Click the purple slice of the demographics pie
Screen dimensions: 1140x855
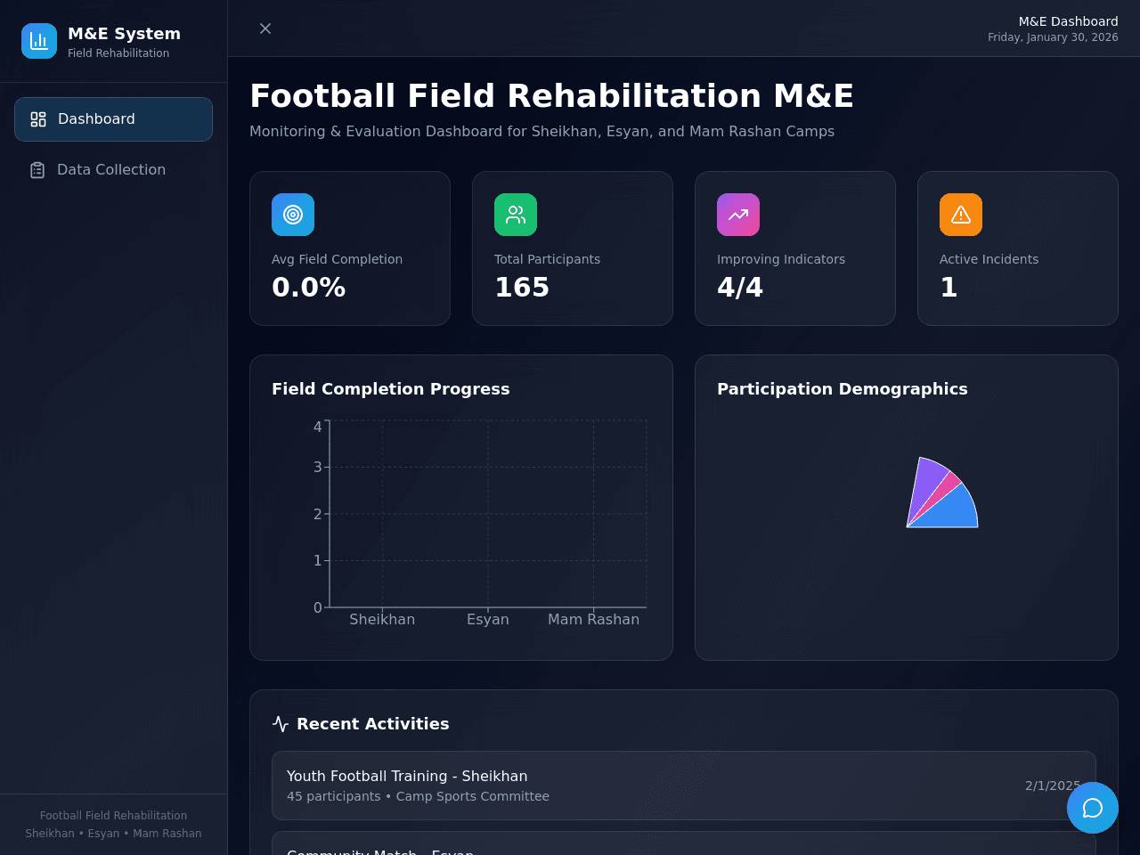coord(924,485)
